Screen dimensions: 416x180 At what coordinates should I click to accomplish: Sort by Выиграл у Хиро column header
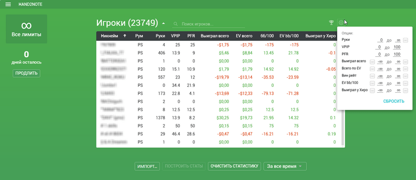pyautogui.click(x=321, y=36)
